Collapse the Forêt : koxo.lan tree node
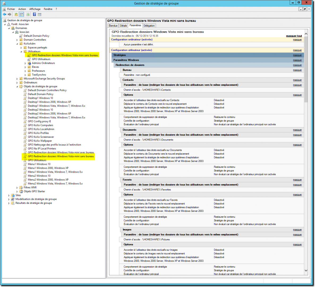Image resolution: width=315 pixels, height=287 pixels. click(5, 24)
